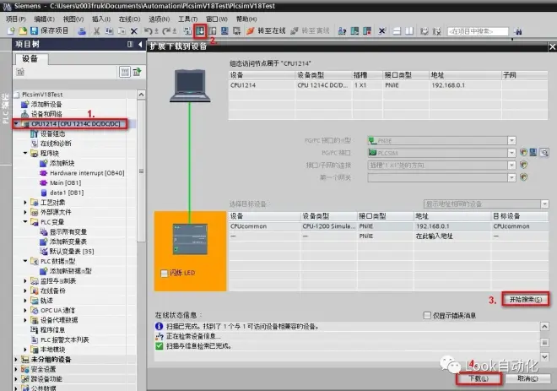Open the PG/PC interface type PN/IE dropdown
The width and height of the screenshot is (557, 391).
(511, 141)
